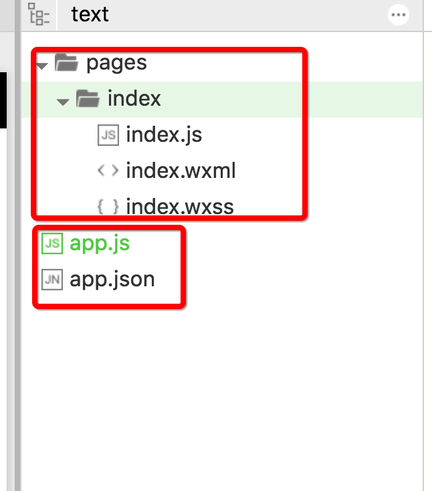Screen dimensions: 432x491
Task: Click the angle-brackets icon beside index.wxml
Action: [108, 171]
